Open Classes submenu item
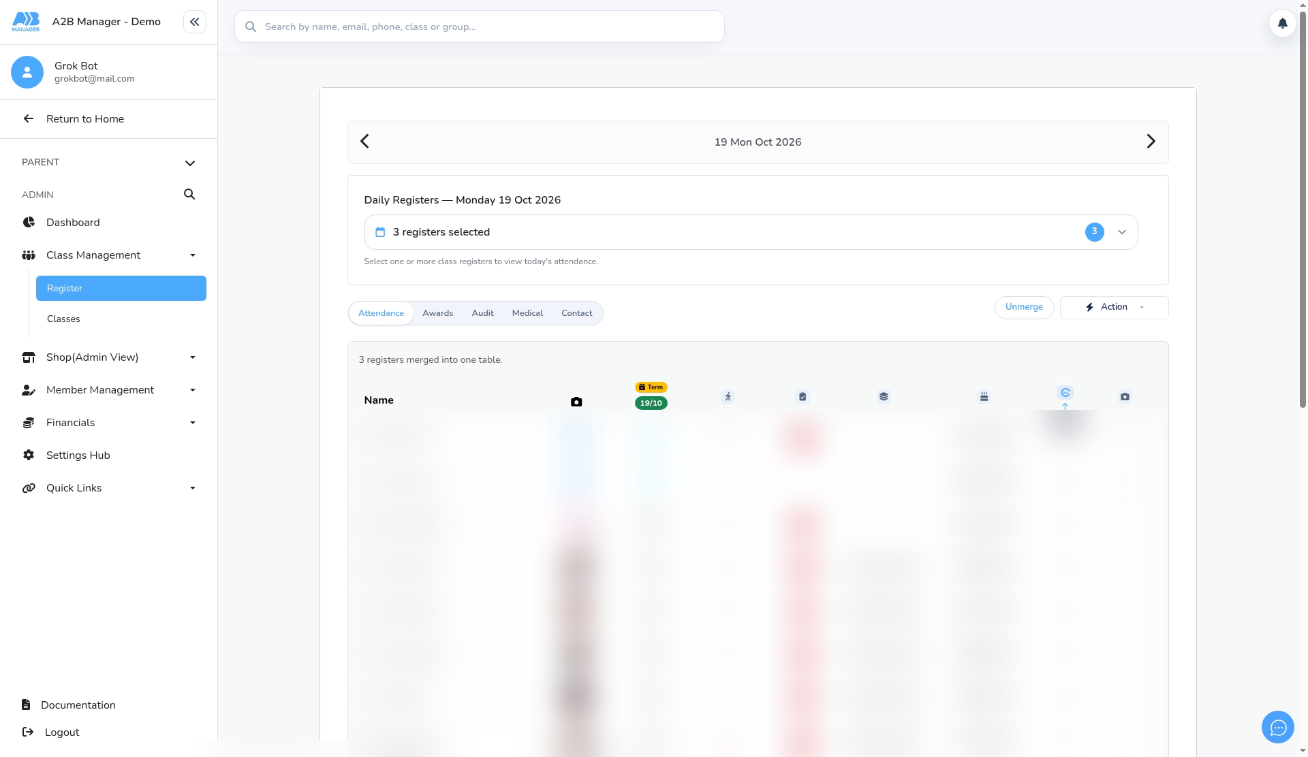 coord(63,319)
